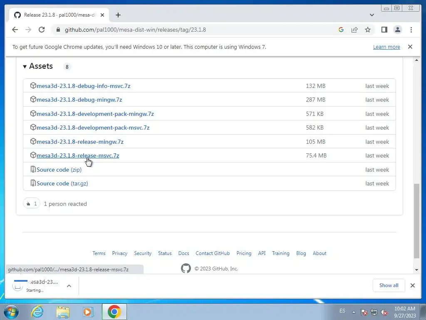Screen dimensions: 426x320
Task: Open the Docs footer link
Action: click(183, 253)
